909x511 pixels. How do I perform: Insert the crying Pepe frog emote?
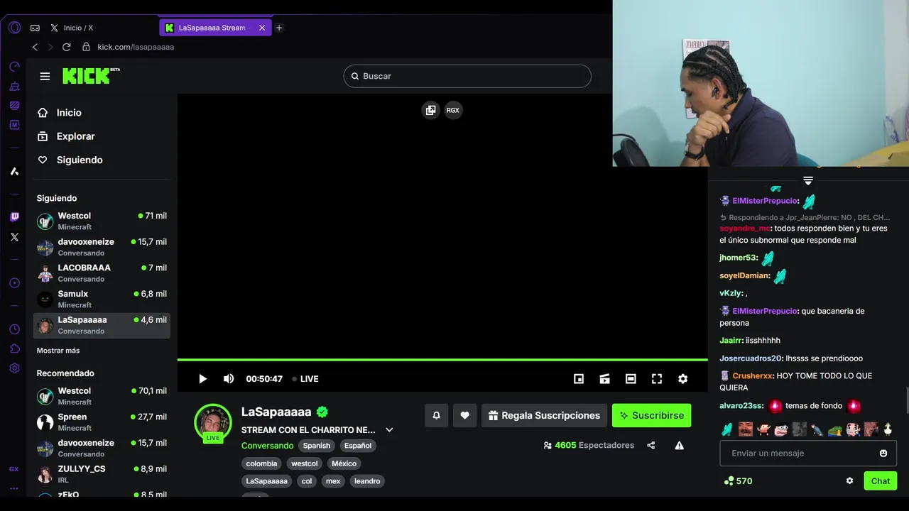pyautogui.click(x=835, y=429)
